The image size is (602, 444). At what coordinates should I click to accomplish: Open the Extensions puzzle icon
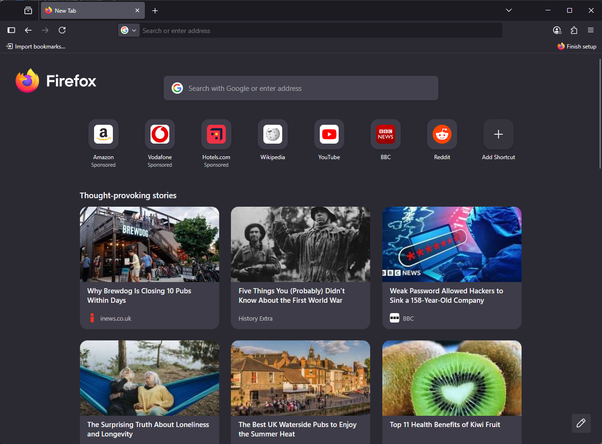point(574,30)
